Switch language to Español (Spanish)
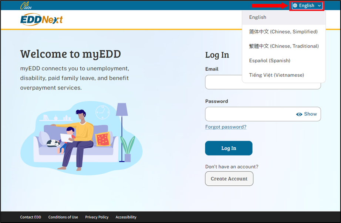This screenshot has height=223, width=341. click(270, 60)
